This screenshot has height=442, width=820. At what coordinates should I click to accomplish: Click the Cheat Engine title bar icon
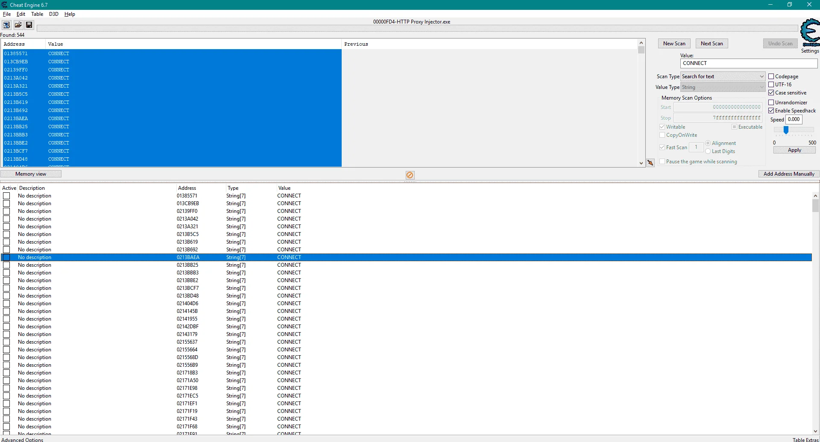(4, 5)
